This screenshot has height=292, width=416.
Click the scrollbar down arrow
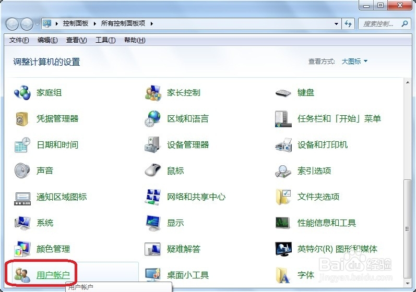[x=408, y=284]
